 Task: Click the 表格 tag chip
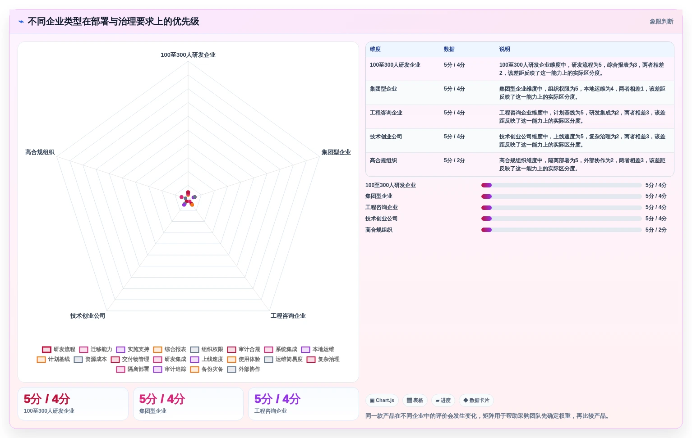point(415,400)
